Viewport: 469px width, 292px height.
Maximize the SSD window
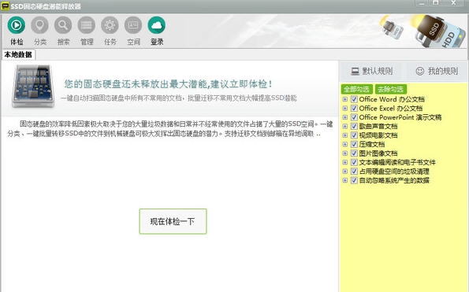pyautogui.click(x=436, y=3)
